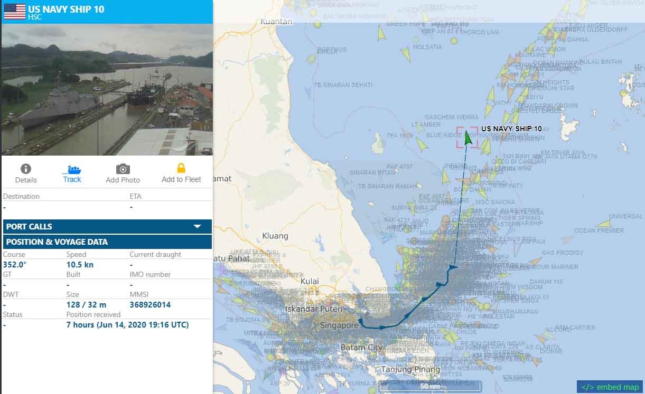Screen dimensions: 645x394
Task: Click the US flag icon in header
Action: tap(14, 12)
